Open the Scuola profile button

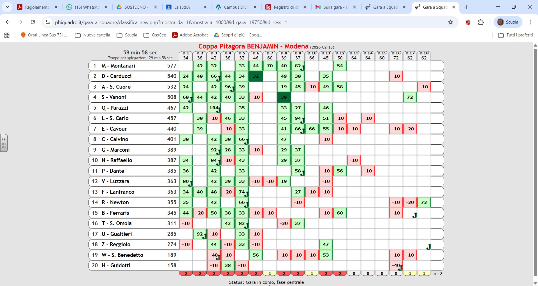pos(508,22)
